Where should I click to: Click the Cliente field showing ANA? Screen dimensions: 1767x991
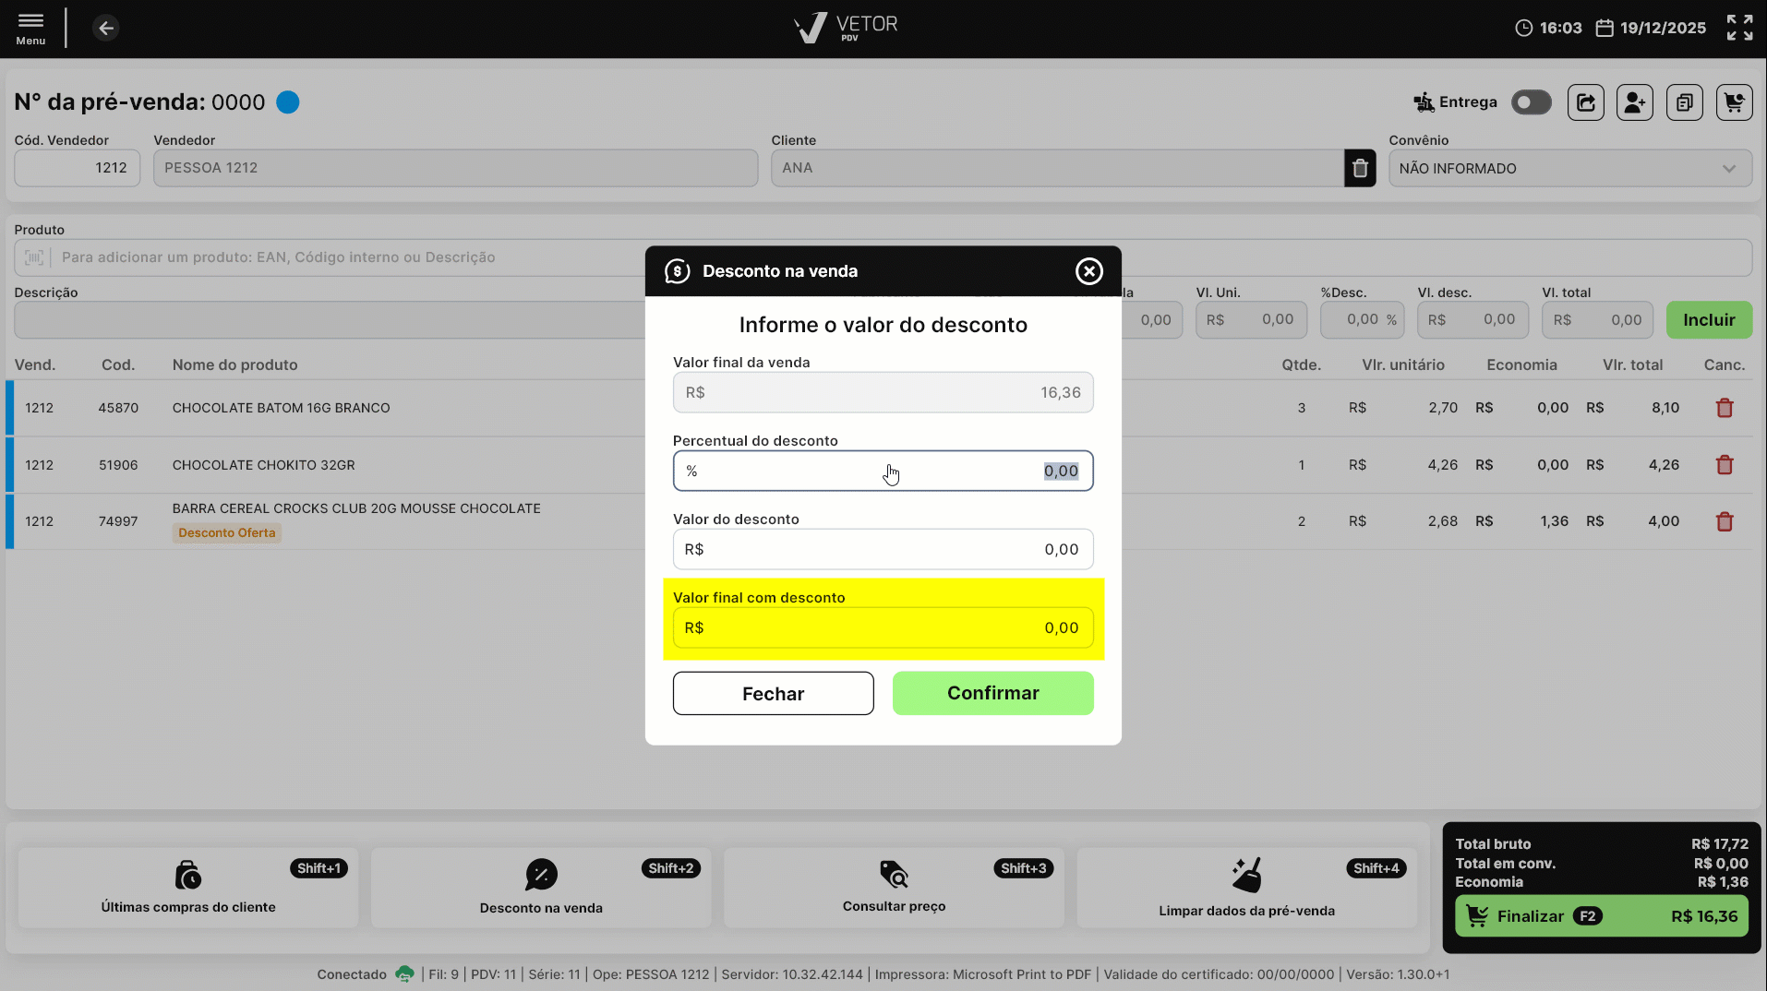tap(1057, 168)
